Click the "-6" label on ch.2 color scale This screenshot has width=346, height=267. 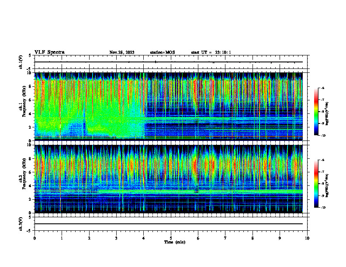click(x=323, y=160)
